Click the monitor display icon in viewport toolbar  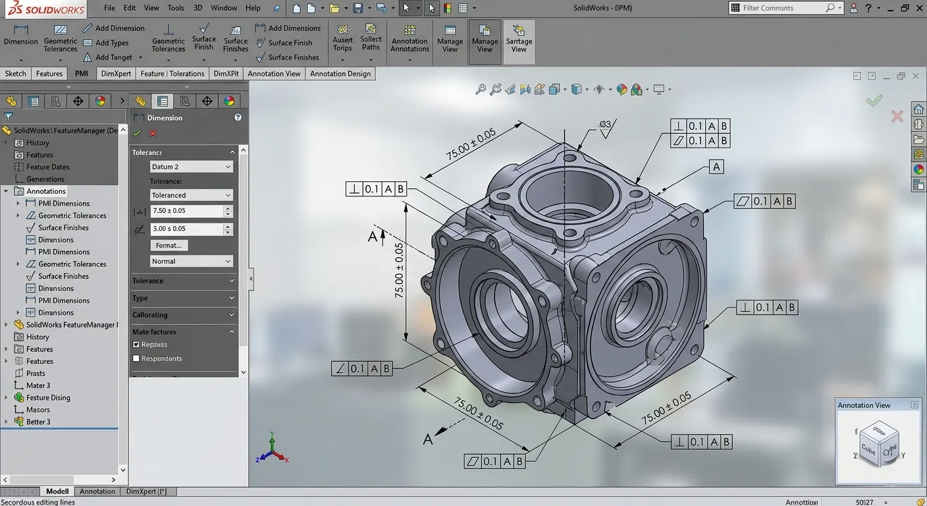click(658, 90)
